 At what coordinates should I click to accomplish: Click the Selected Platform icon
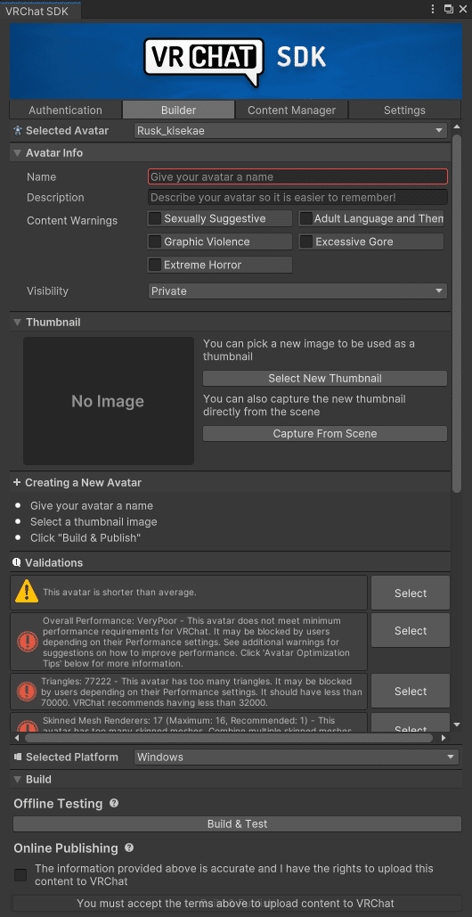pos(18,757)
